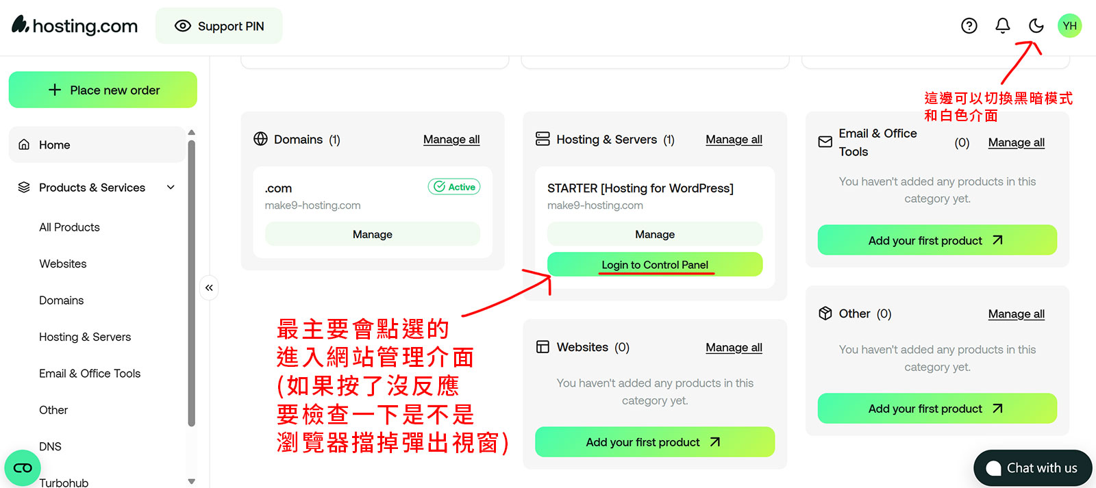Click Login to Control Panel
This screenshot has width=1096, height=488.
pos(655,264)
